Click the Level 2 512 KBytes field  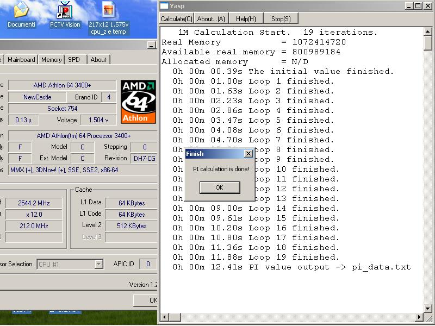[x=132, y=226]
